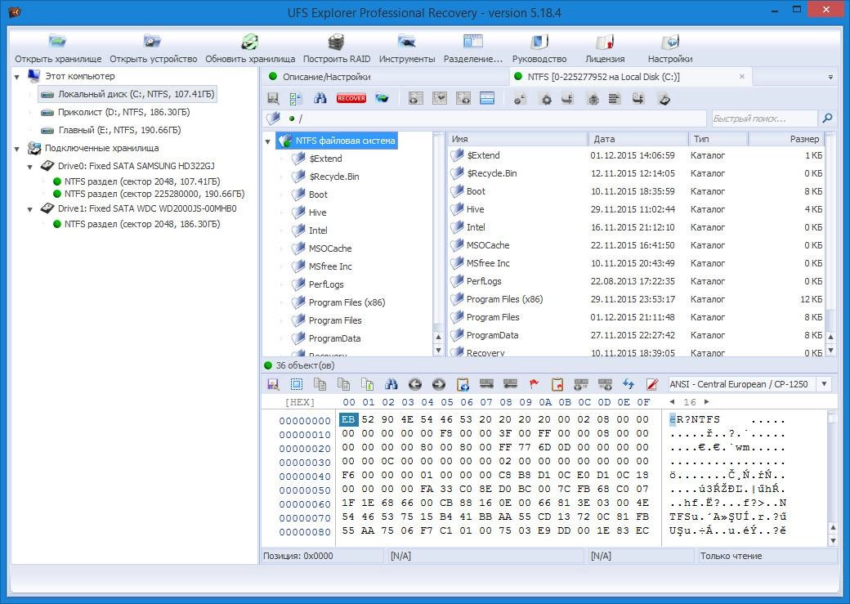Image resolution: width=850 pixels, height=604 pixels.
Task: Click the magnifier icon next to quick search
Action: [x=827, y=118]
